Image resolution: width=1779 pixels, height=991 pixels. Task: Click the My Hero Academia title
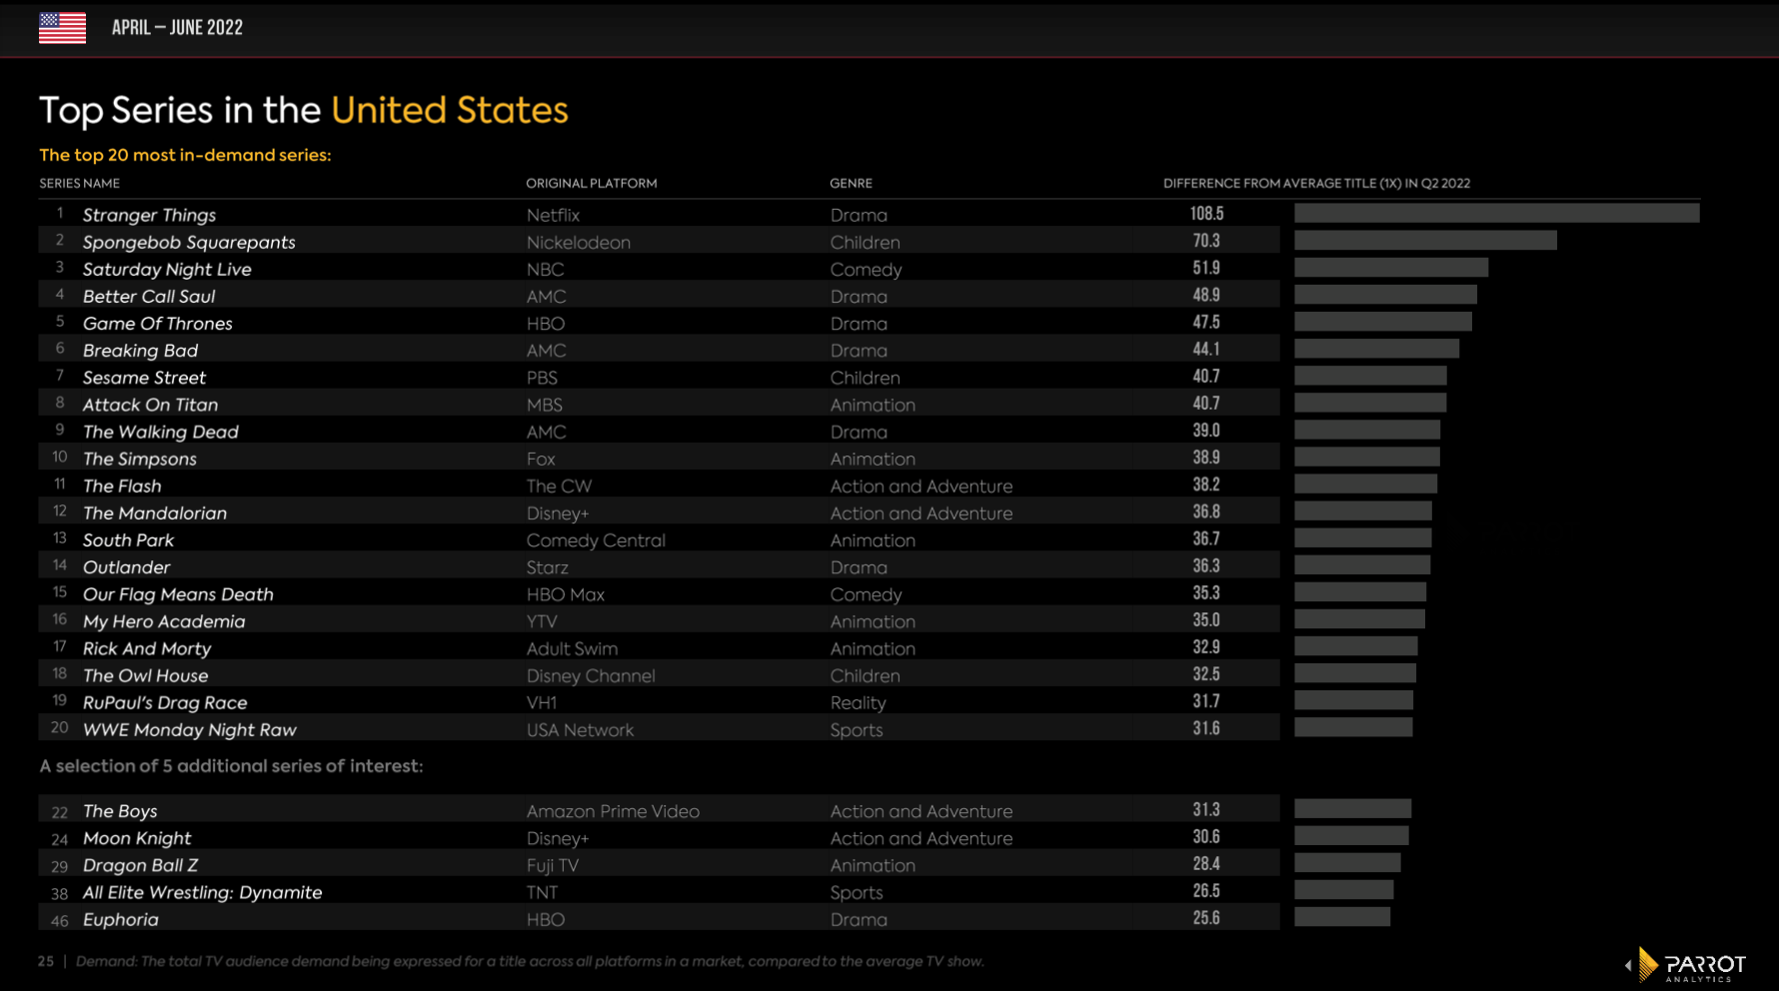(164, 620)
